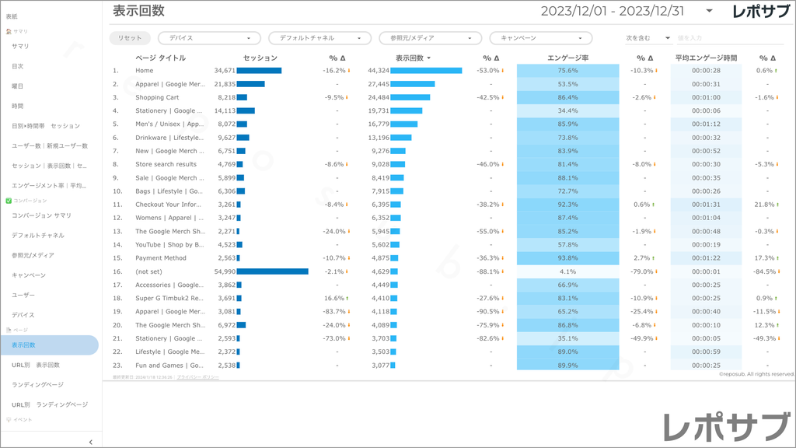Click the イベント section icon

click(9, 420)
